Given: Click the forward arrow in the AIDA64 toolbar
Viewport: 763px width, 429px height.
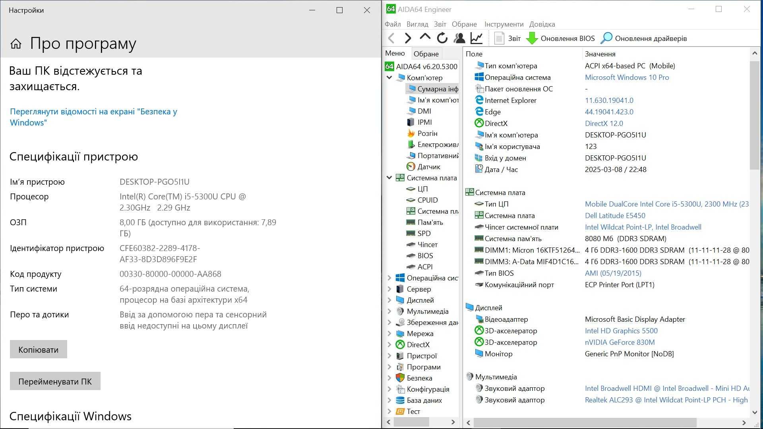Looking at the screenshot, I should [x=408, y=38].
